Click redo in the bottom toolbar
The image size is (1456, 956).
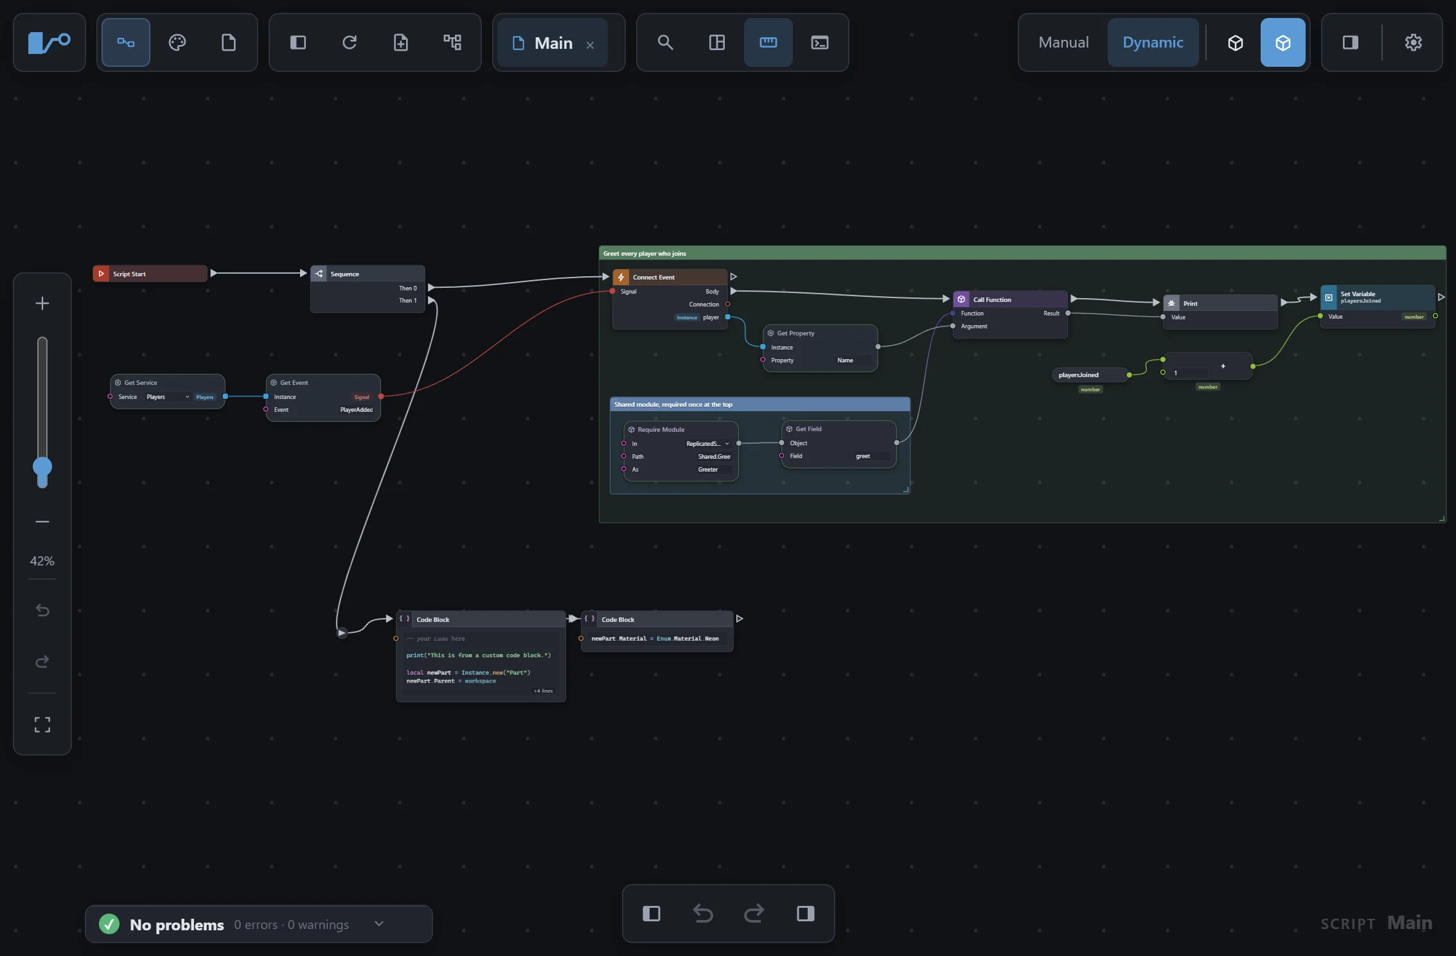[x=754, y=914]
